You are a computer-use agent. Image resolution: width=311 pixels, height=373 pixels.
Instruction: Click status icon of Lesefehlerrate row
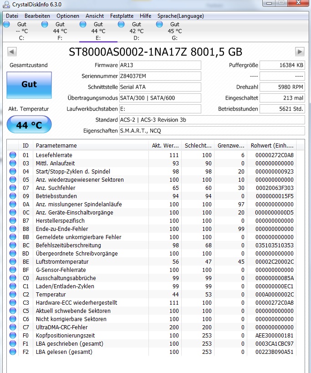(x=13, y=155)
